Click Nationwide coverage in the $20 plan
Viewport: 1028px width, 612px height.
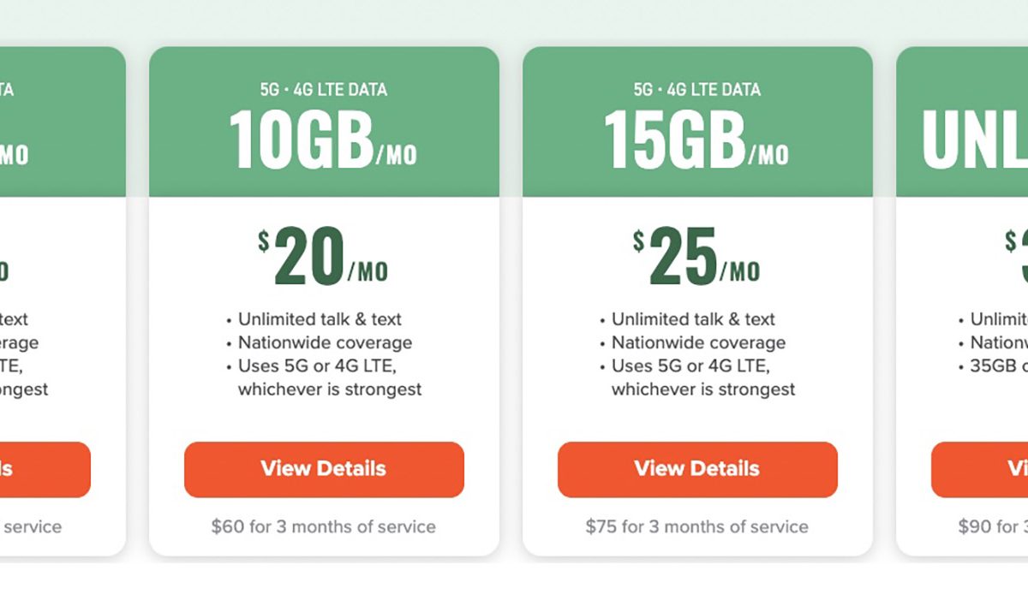tap(325, 342)
